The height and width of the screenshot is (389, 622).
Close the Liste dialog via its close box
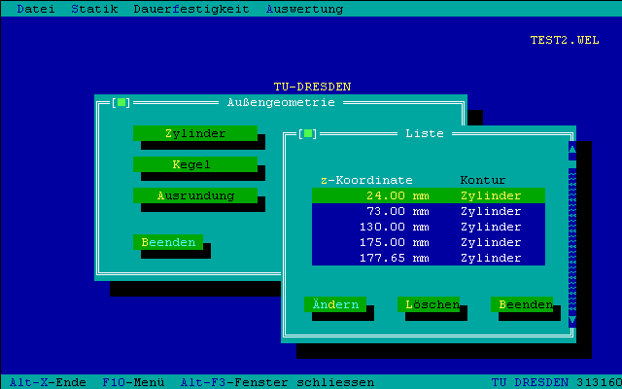(308, 133)
